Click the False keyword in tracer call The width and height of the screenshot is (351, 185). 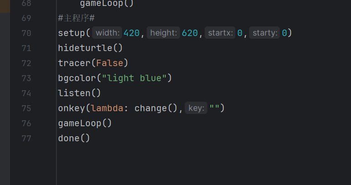[x=110, y=63]
